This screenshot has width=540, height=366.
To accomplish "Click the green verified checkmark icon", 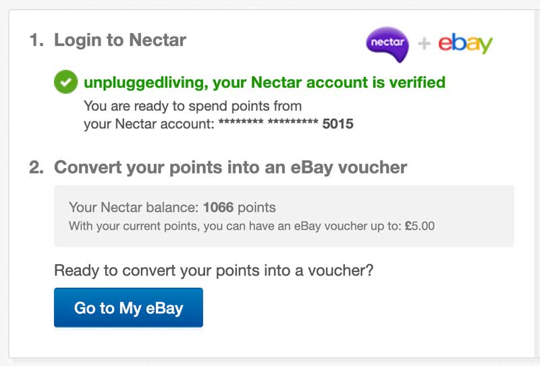I will pyautogui.click(x=65, y=83).
